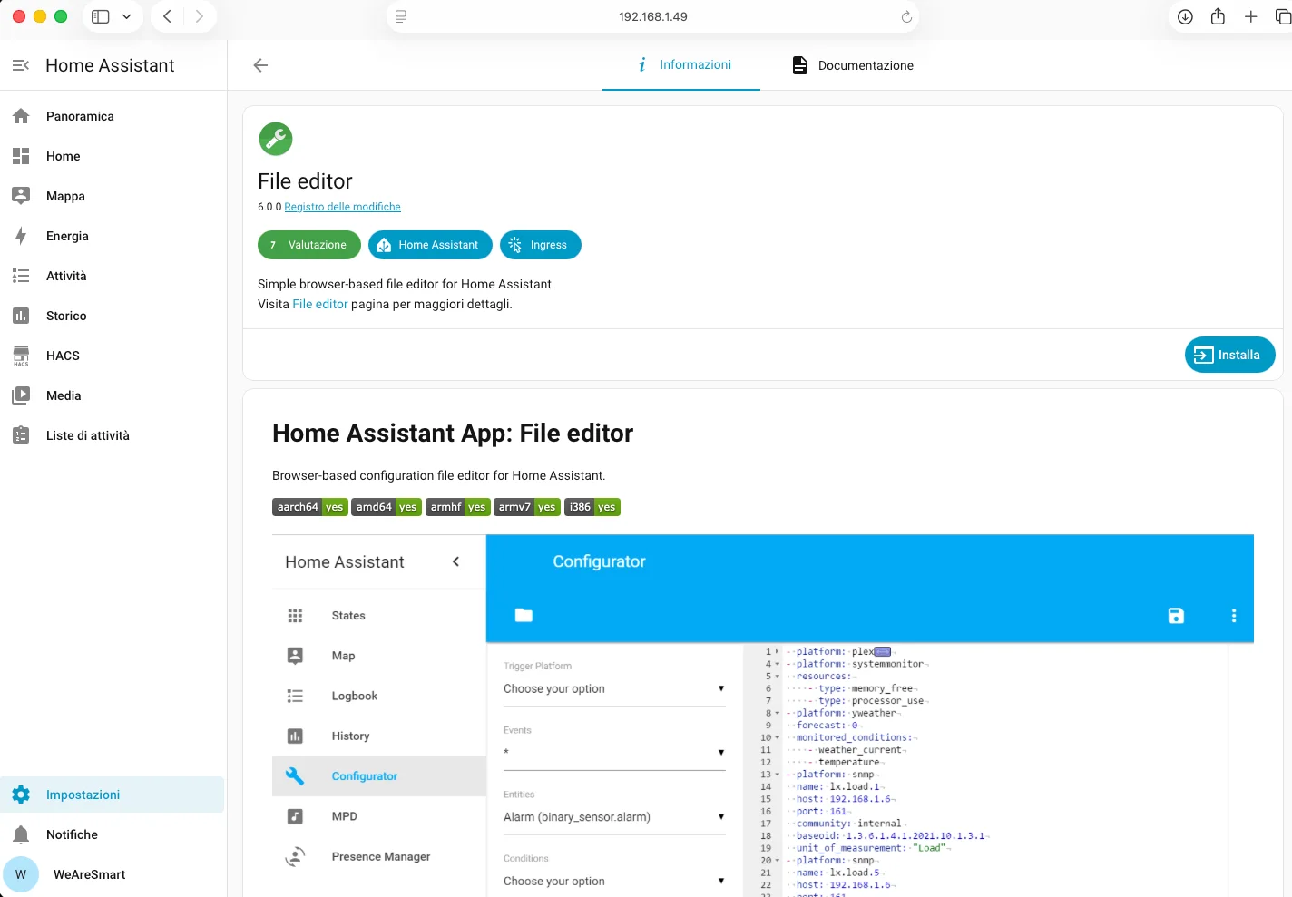Expand code fold at line 1
The height and width of the screenshot is (897, 1292).
click(x=778, y=652)
